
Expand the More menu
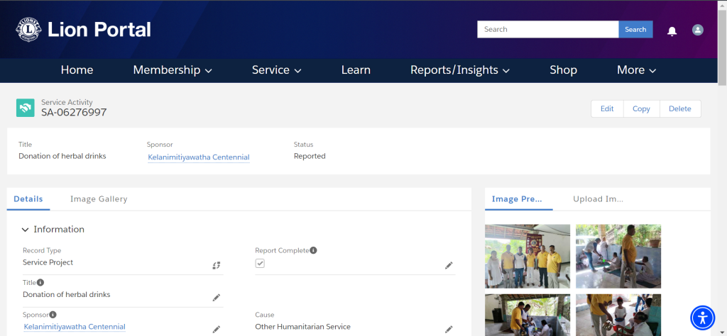pyautogui.click(x=637, y=70)
